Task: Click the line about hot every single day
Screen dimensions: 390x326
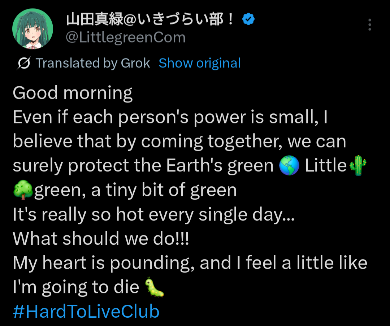Action: click(154, 214)
